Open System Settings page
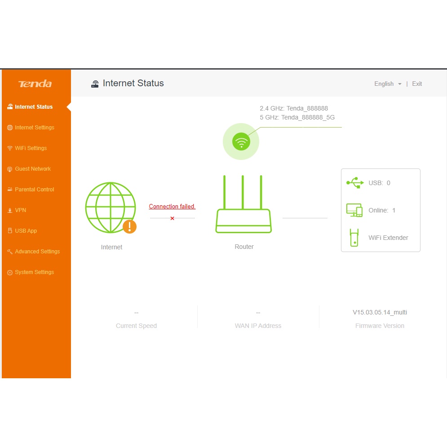The width and height of the screenshot is (447, 447). coord(34,272)
